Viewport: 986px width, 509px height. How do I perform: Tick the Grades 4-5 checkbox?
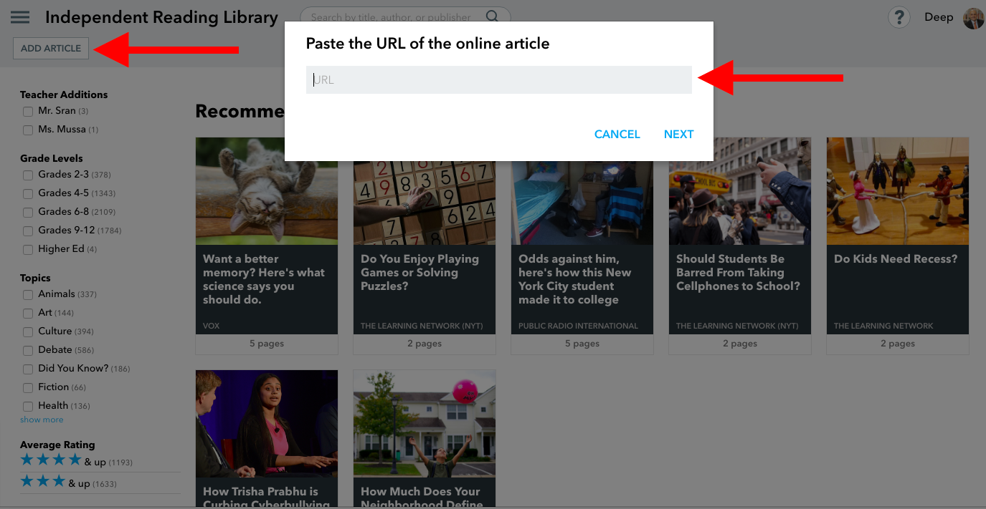click(x=28, y=194)
